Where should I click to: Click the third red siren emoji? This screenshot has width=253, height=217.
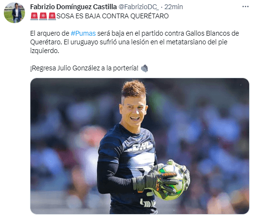(52, 16)
